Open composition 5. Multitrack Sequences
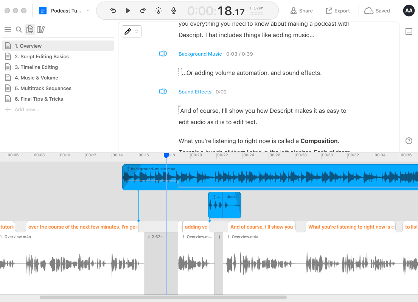 pos(58,88)
